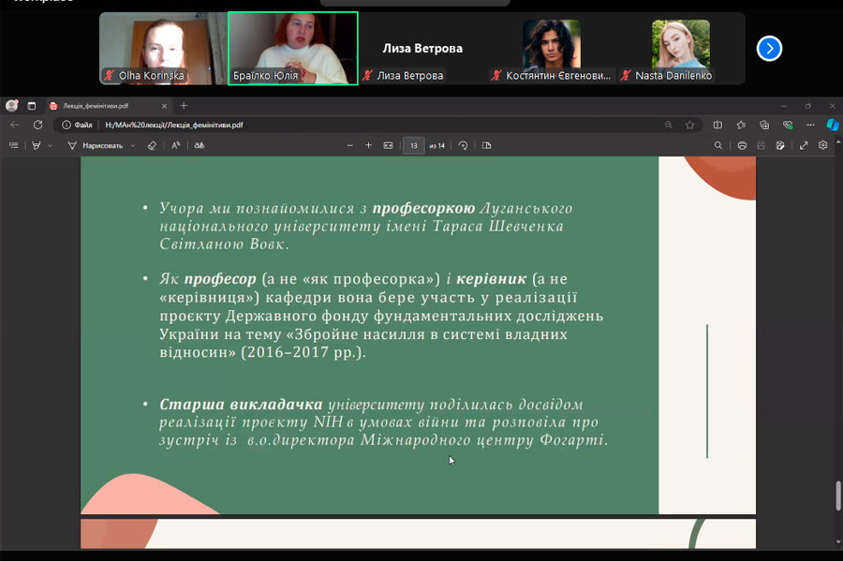Open Browser essentials heart icon

[788, 125]
